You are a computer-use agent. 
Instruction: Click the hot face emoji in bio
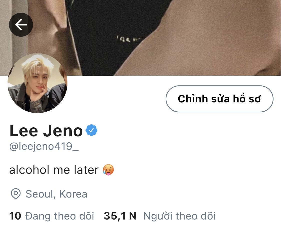pyautogui.click(x=108, y=170)
